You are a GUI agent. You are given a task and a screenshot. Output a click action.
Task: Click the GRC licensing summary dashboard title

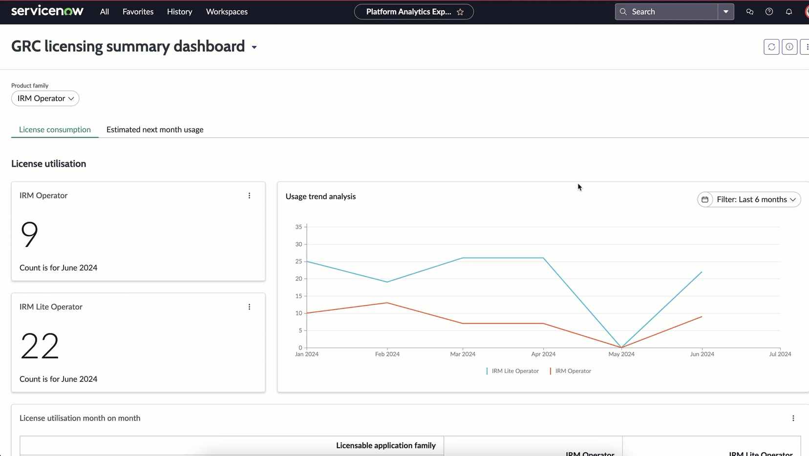point(128,46)
